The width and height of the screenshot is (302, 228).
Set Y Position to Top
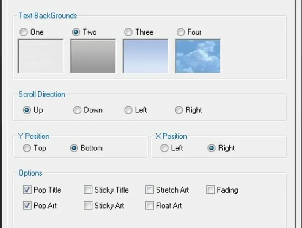[27, 148]
